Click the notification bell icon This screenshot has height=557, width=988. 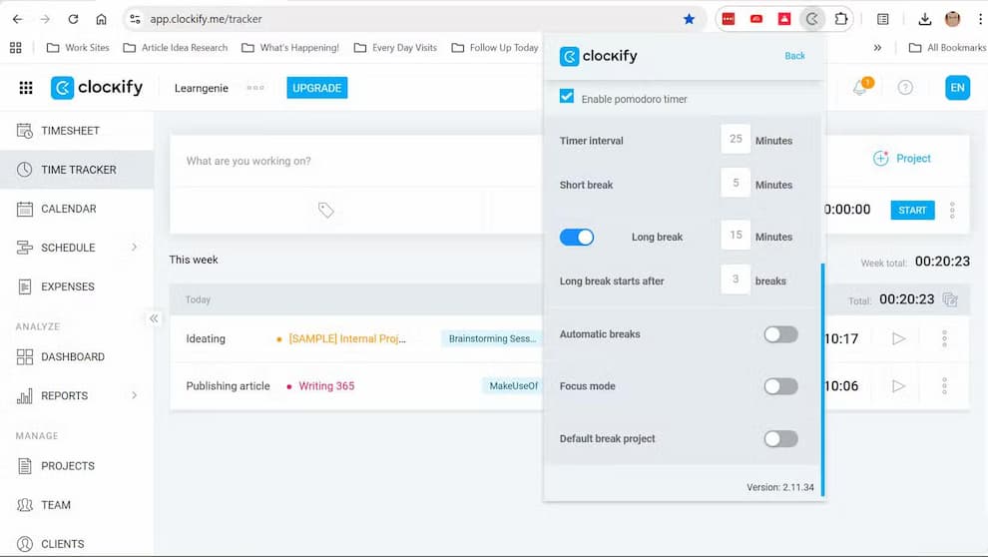click(x=859, y=88)
